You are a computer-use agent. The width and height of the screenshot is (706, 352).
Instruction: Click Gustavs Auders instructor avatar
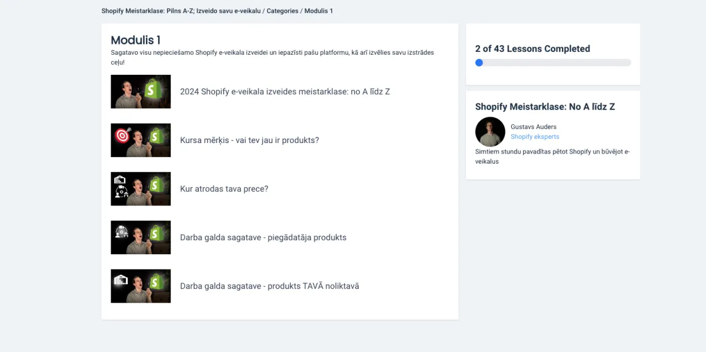pos(490,131)
